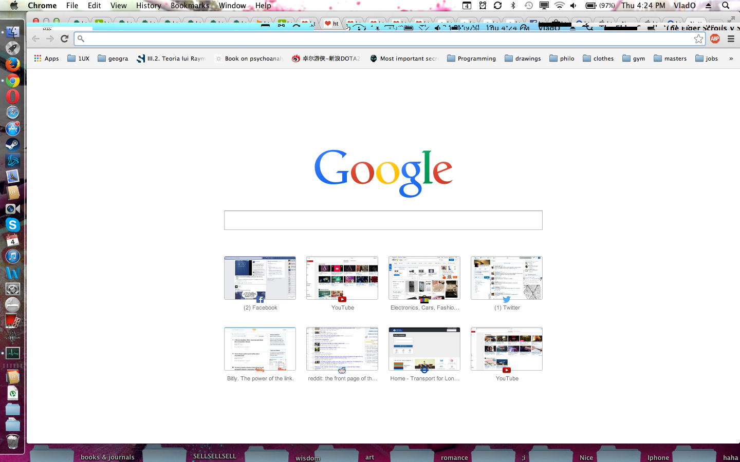Open the DOTA2 Weibo bookmark

point(326,59)
